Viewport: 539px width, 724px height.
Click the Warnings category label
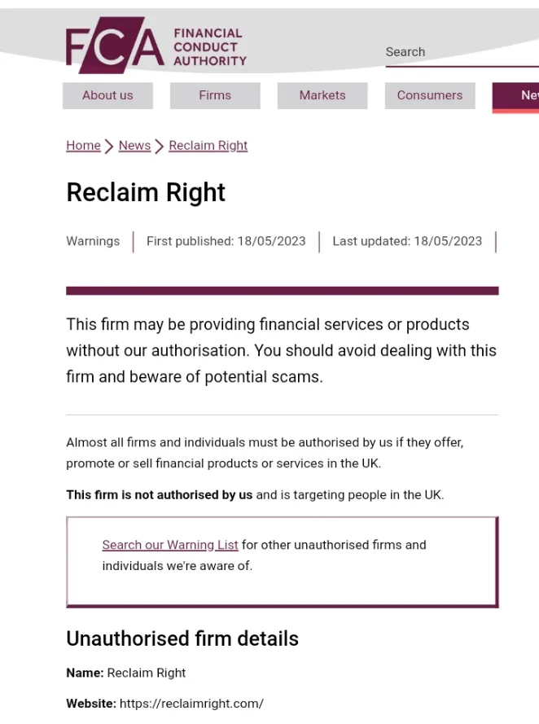pyautogui.click(x=93, y=241)
